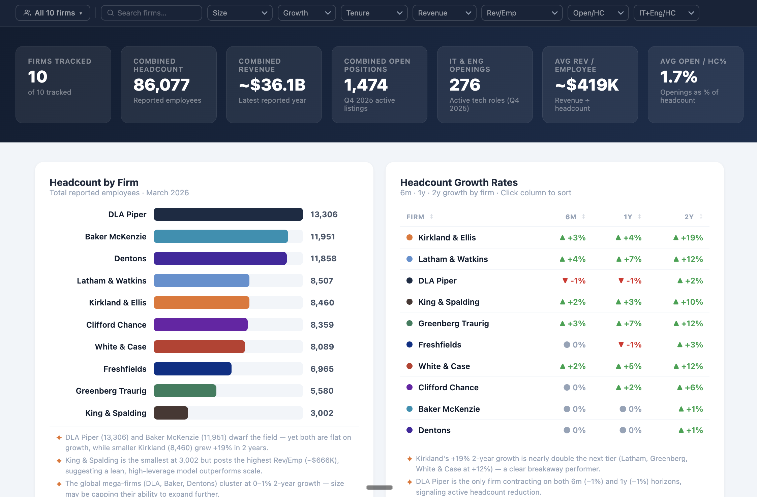Click the people icon beside All 10 firms

tap(27, 13)
